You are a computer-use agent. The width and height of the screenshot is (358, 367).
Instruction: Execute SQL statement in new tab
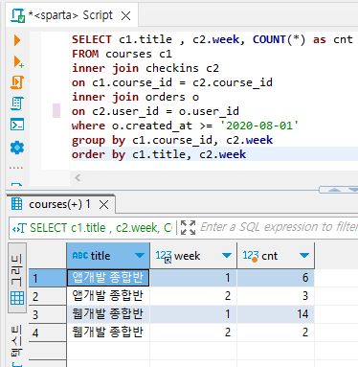18,61
